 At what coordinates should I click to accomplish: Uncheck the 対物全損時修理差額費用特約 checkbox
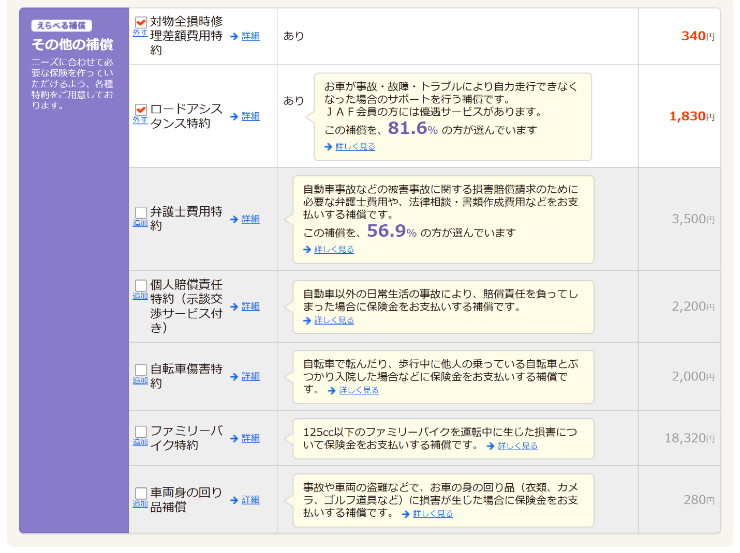tap(141, 22)
